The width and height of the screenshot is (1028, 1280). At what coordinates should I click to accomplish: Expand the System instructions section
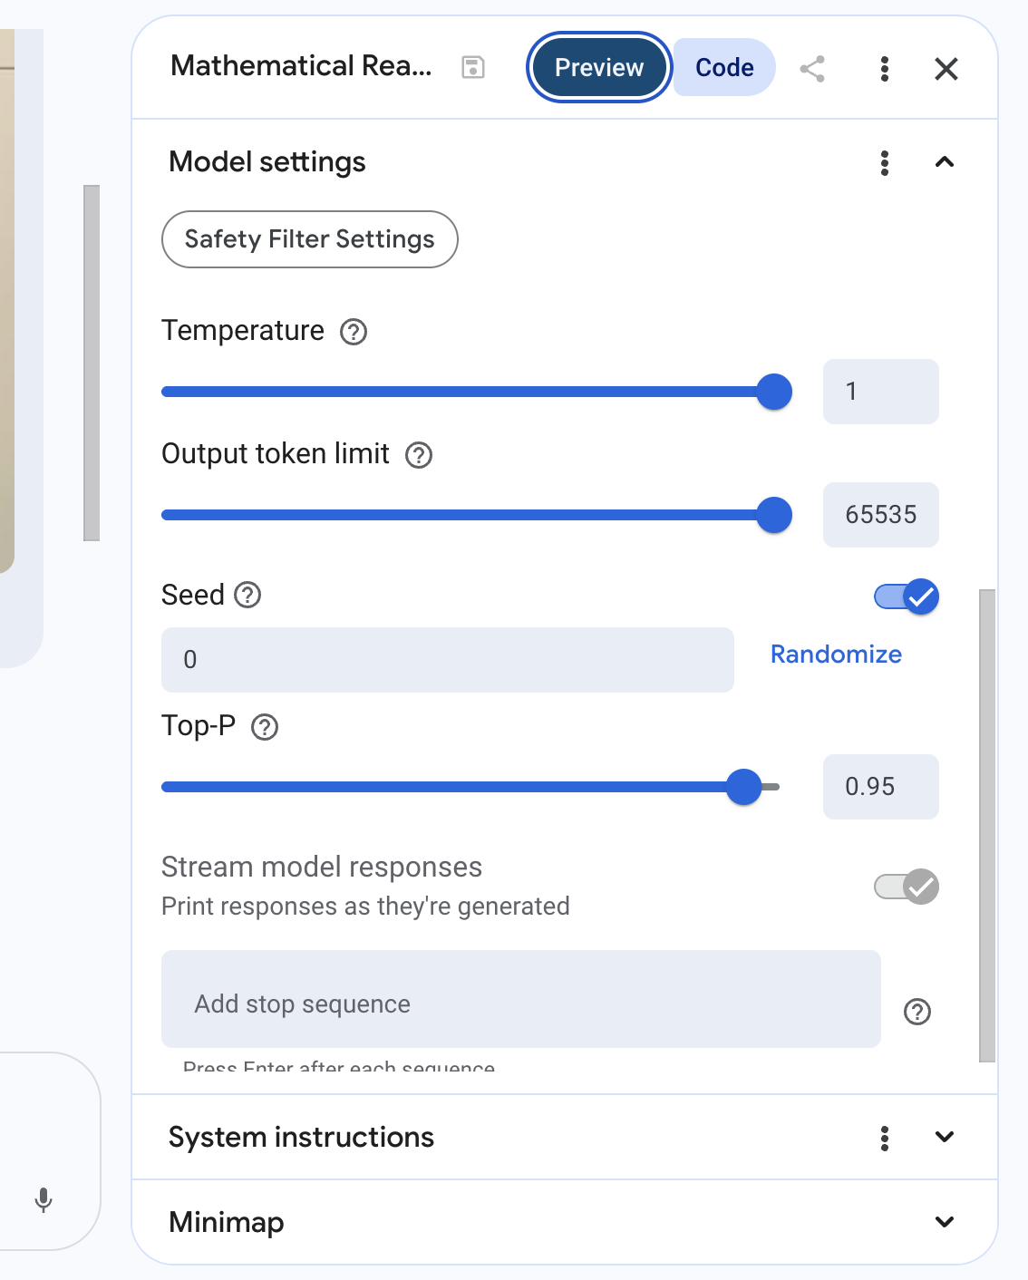(x=945, y=1137)
